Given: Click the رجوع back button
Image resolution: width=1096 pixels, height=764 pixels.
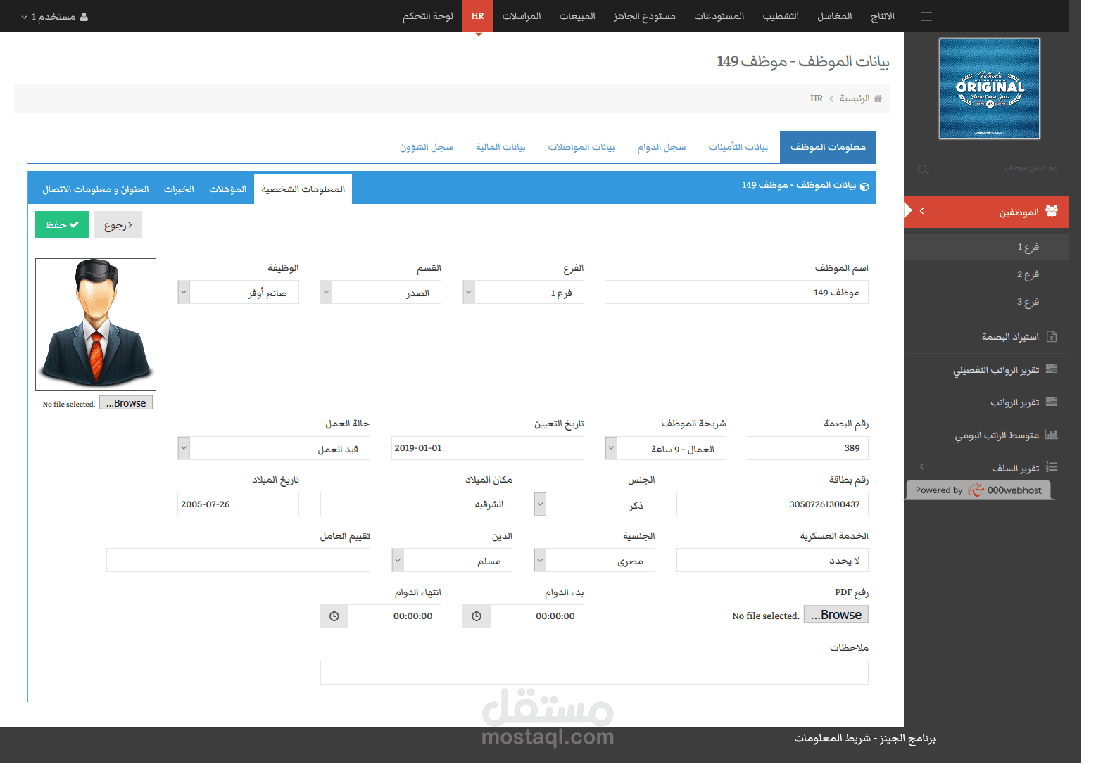Looking at the screenshot, I should point(118,225).
